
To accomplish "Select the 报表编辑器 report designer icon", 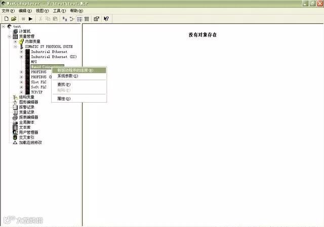I will coord(15,117).
